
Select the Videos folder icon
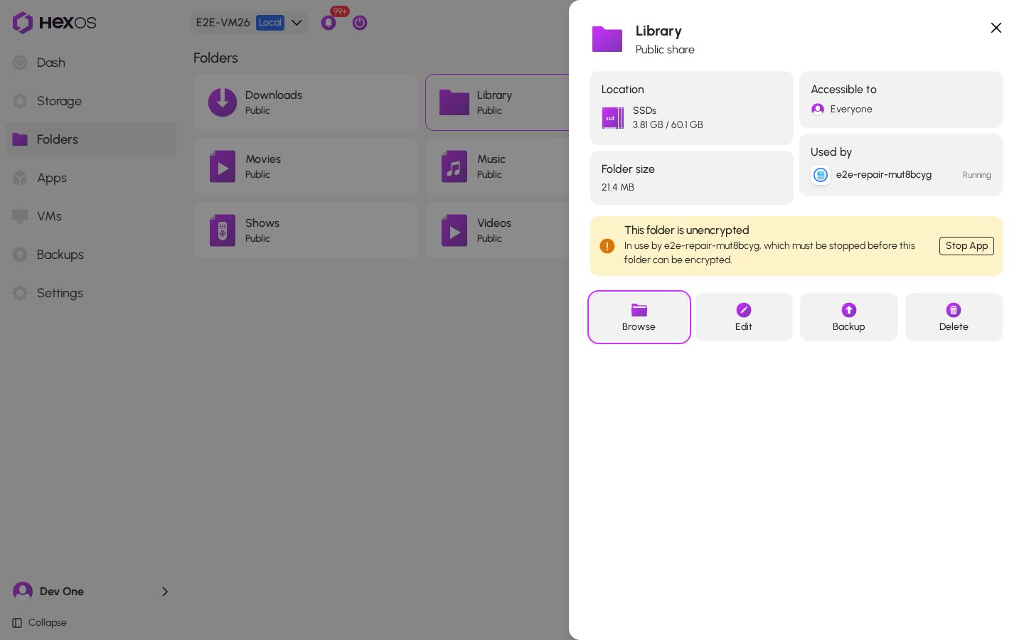click(454, 230)
